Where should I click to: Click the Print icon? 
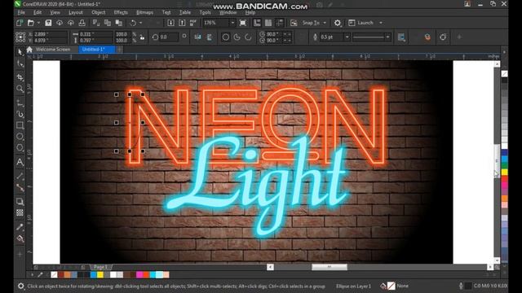tap(82, 23)
